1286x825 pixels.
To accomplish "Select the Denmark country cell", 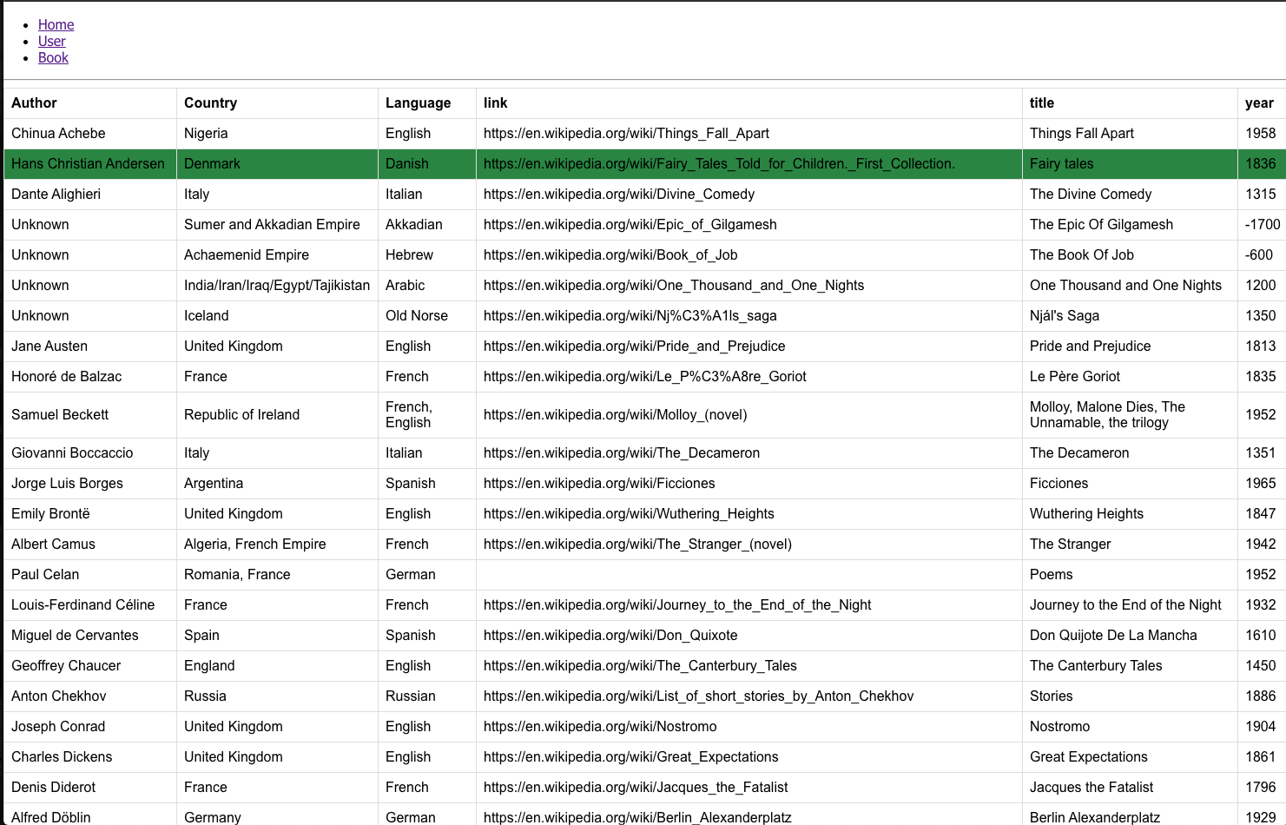I will pos(277,164).
